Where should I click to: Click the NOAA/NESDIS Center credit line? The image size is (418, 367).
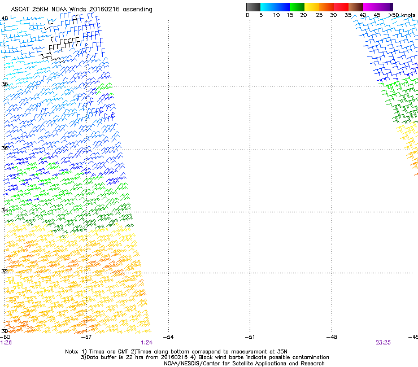[x=244, y=364]
